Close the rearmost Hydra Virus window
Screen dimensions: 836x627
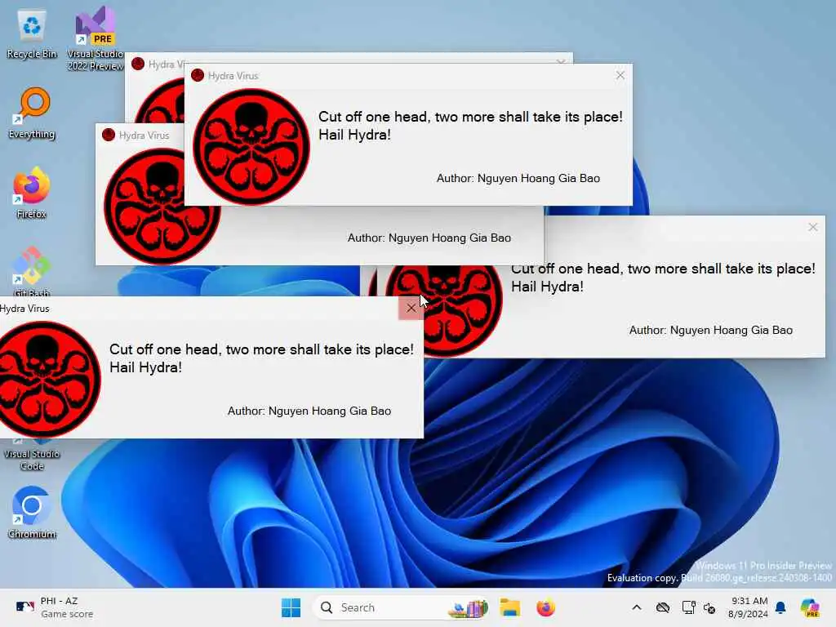click(561, 60)
